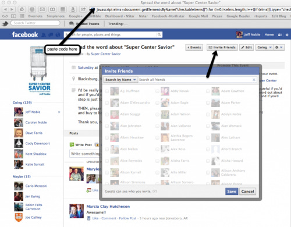Check the box next to Adam D'Alessandro
291x227 pixels.
tap(107, 103)
